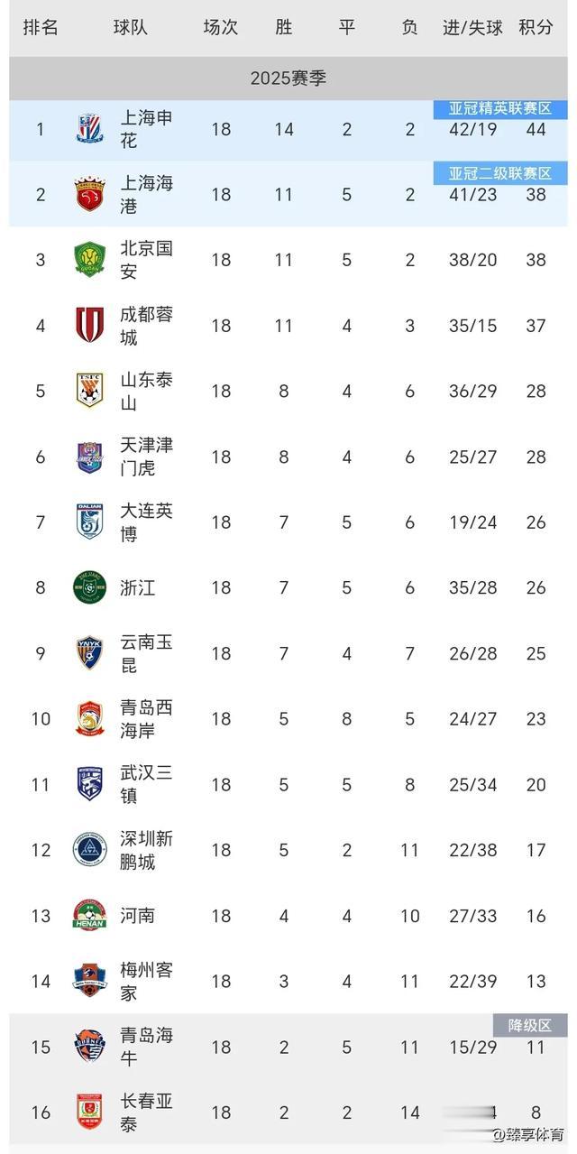Viewport: 577px width, 1154px height.
Task: Open the 武汉三镇 team name link
Action: pyautogui.click(x=146, y=784)
